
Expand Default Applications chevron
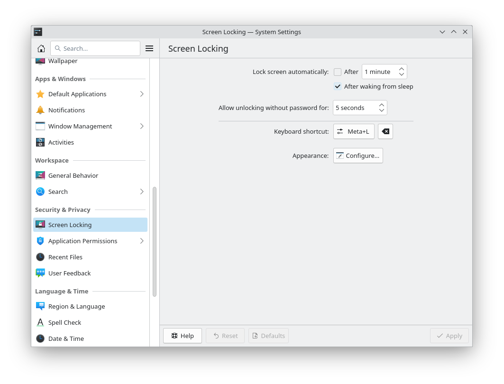point(141,94)
